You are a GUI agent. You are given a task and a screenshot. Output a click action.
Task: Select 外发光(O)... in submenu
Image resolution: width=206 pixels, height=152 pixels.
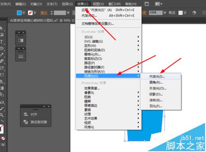click(x=161, y=88)
